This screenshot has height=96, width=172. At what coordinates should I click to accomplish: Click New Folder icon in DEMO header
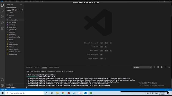(16, 10)
